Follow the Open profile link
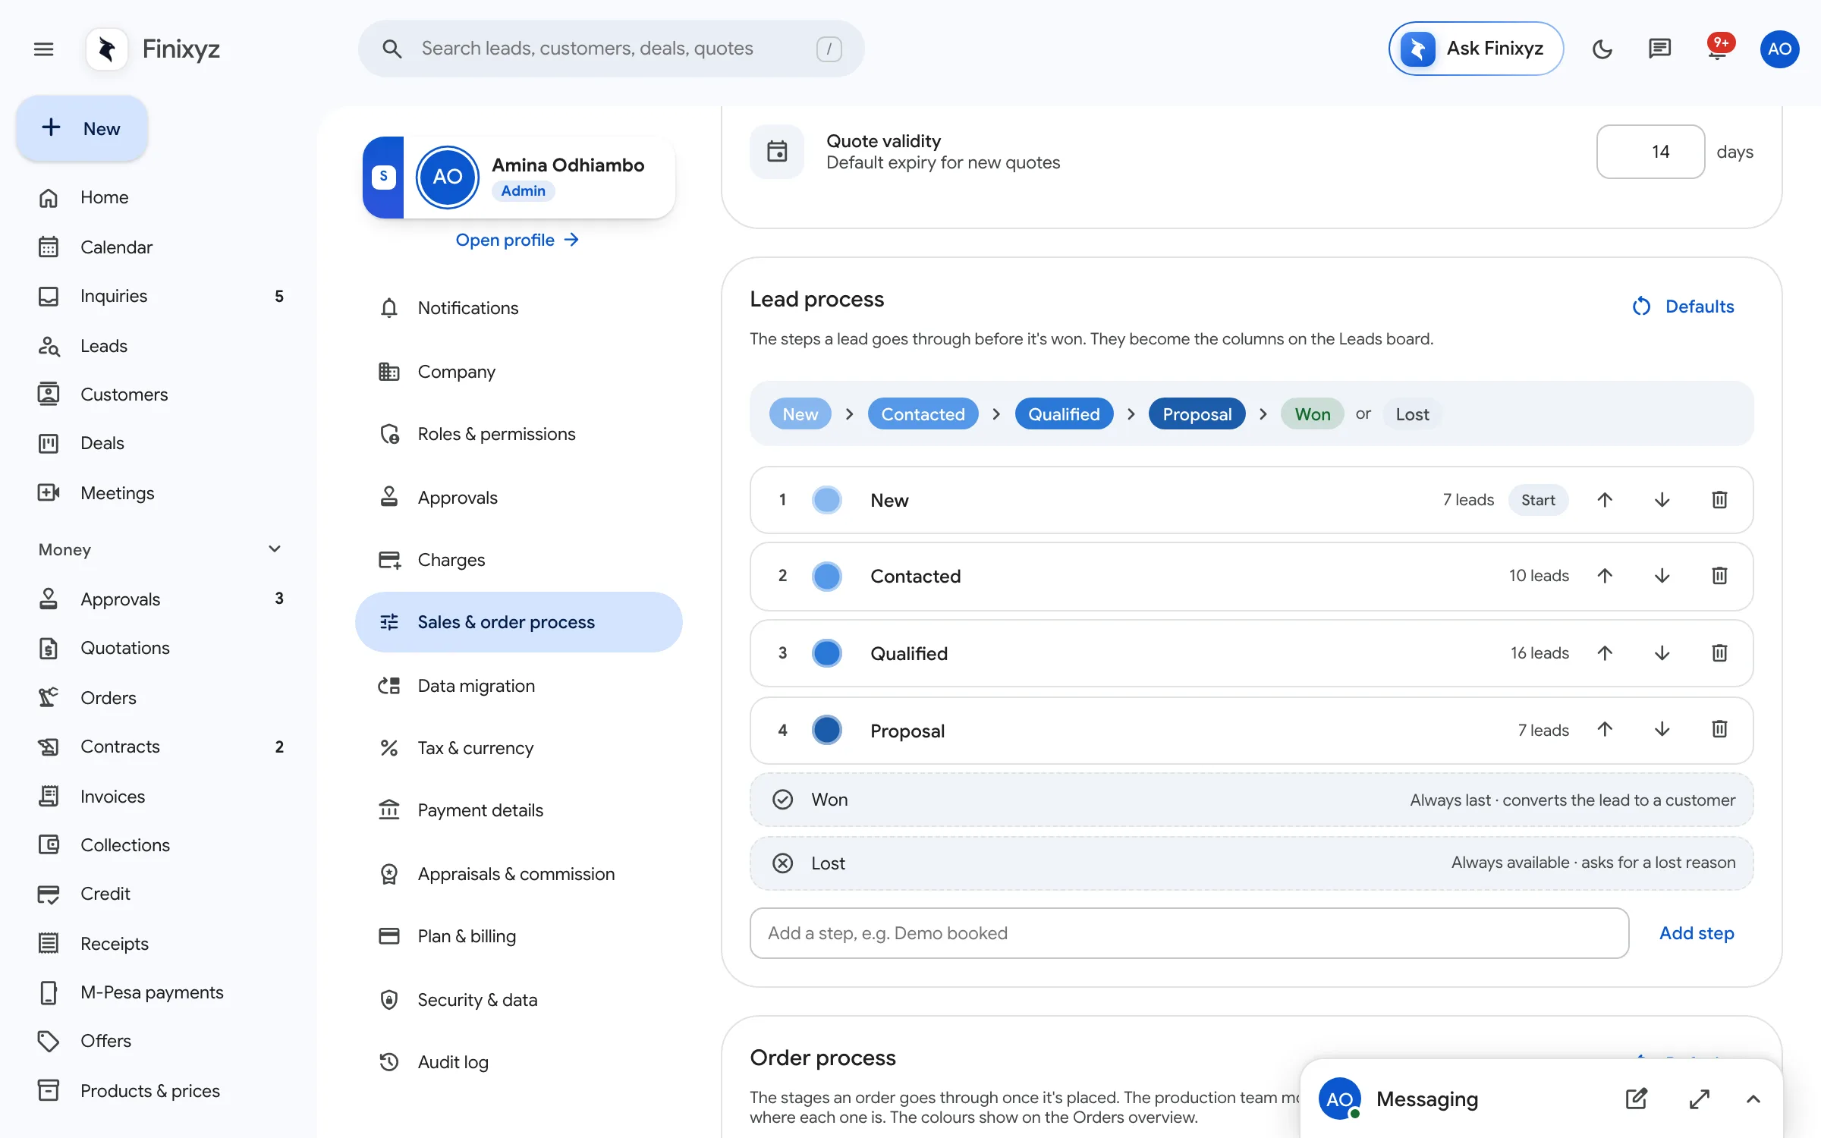This screenshot has width=1821, height=1138. pos(517,240)
